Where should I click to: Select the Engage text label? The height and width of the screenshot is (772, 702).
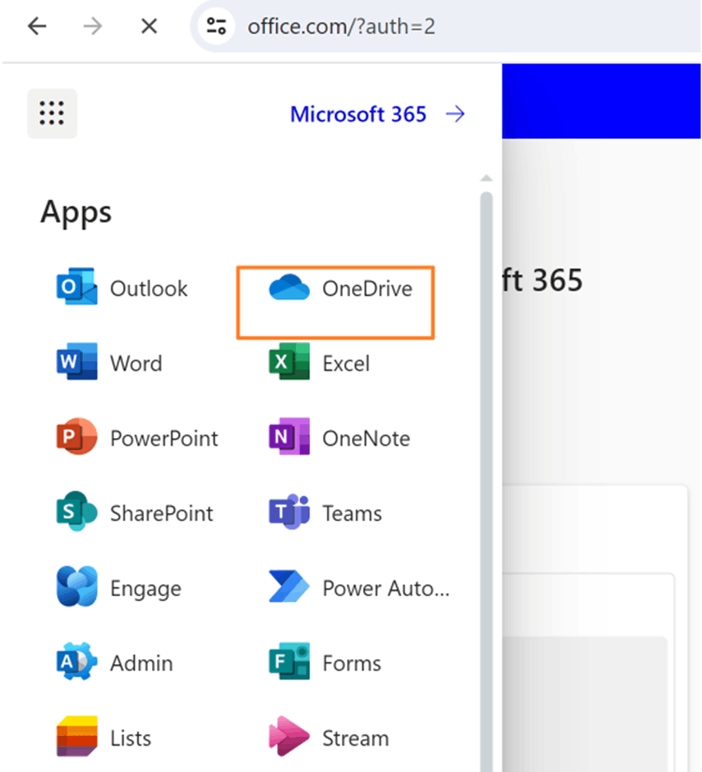(x=146, y=589)
